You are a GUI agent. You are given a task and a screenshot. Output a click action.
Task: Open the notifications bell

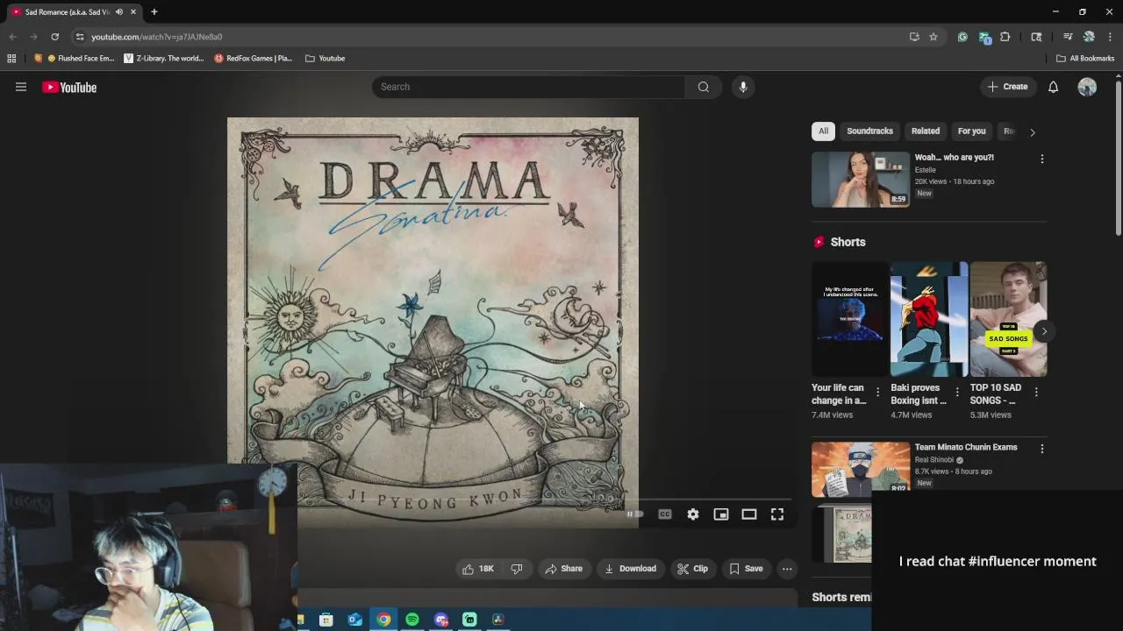[x=1053, y=87]
